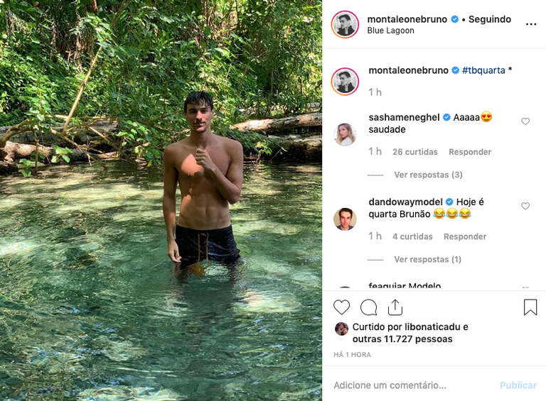
Task: Like sashameneghel's comment heart
Action: coord(525,121)
